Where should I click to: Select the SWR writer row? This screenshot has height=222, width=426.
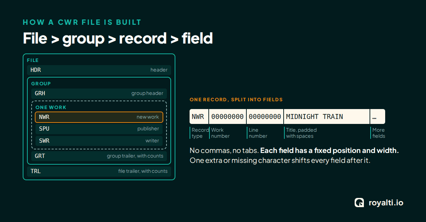point(99,141)
